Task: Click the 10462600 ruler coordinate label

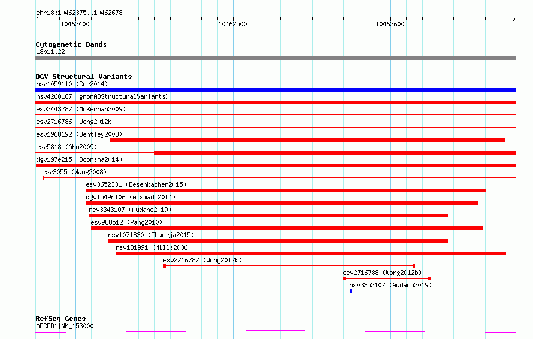Action: coord(390,24)
